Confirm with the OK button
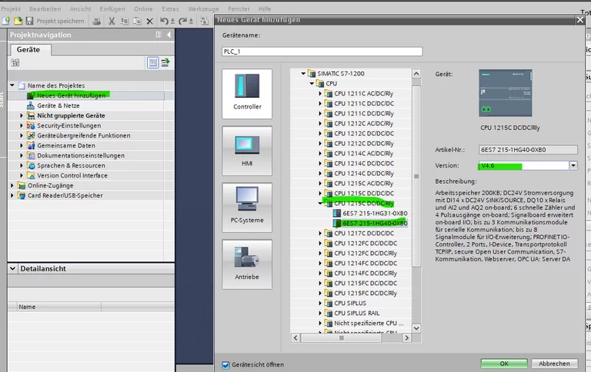The height and width of the screenshot is (372, 591). 504,364
